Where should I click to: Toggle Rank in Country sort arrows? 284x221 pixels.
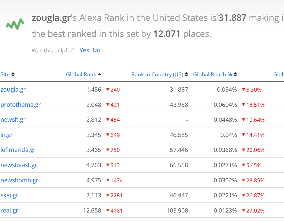pyautogui.click(x=187, y=75)
